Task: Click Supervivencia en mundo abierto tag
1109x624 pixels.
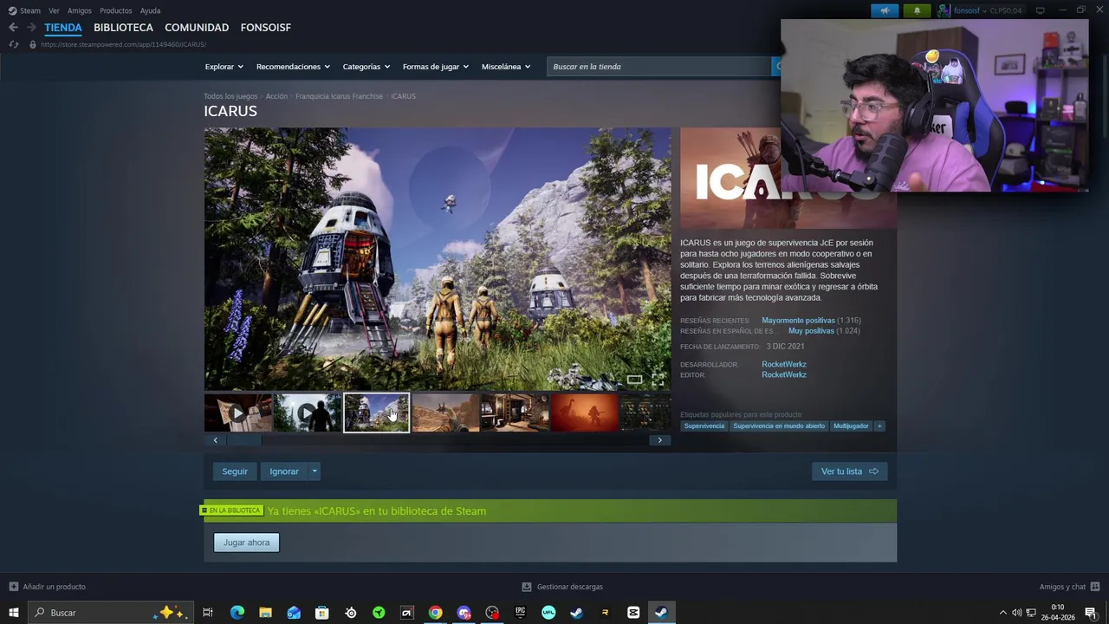Action: pos(779,426)
